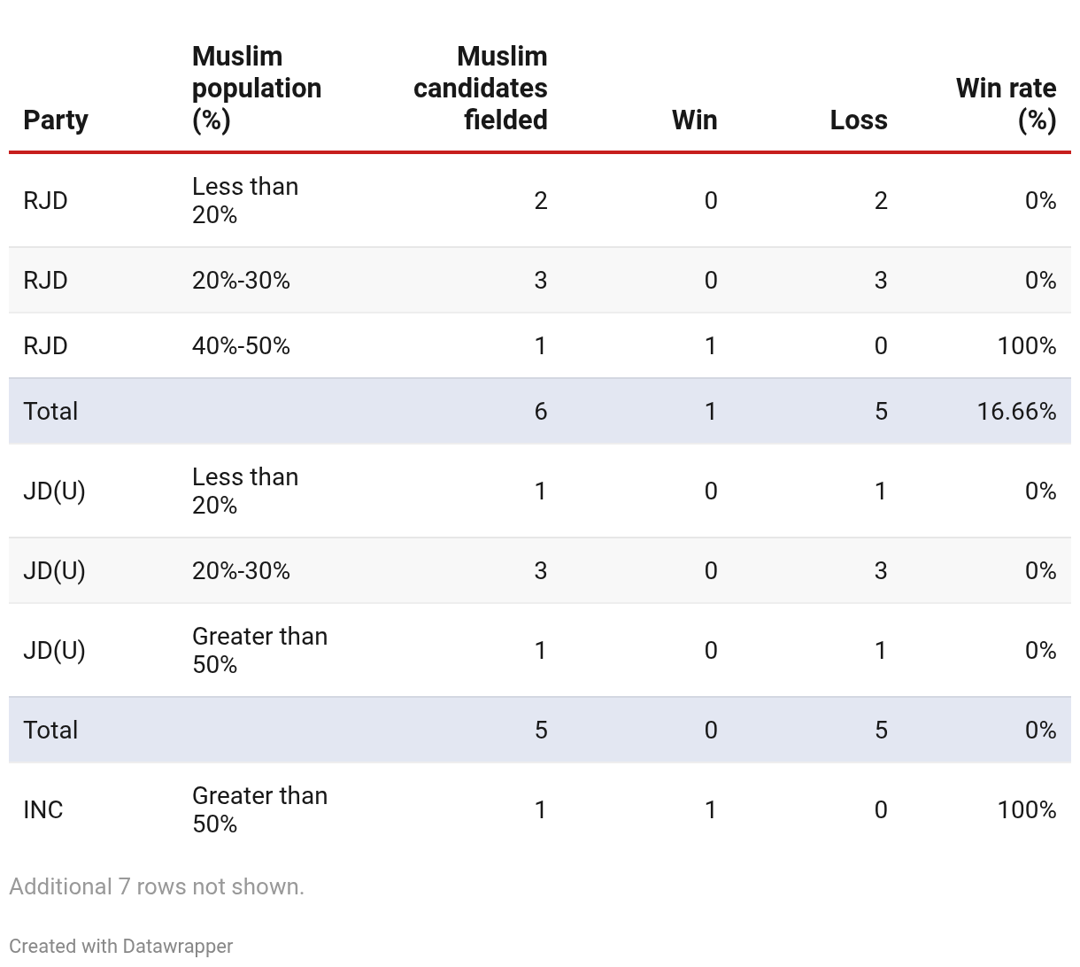Click the Party column header
The image size is (1080, 967).
click(56, 120)
